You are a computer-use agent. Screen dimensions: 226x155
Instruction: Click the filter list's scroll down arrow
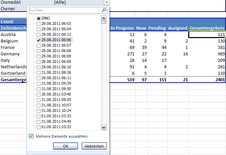pyautogui.click(x=104, y=127)
